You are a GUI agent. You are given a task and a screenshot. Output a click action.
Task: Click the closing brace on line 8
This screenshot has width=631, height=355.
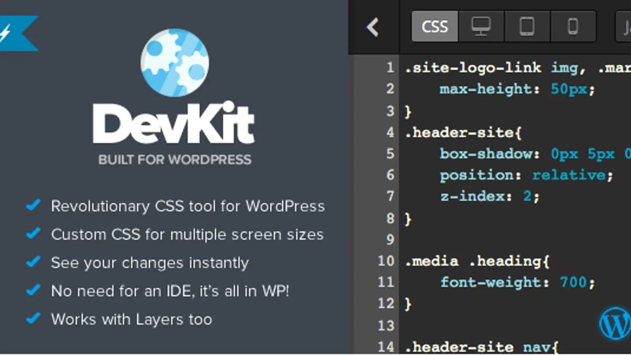click(408, 218)
